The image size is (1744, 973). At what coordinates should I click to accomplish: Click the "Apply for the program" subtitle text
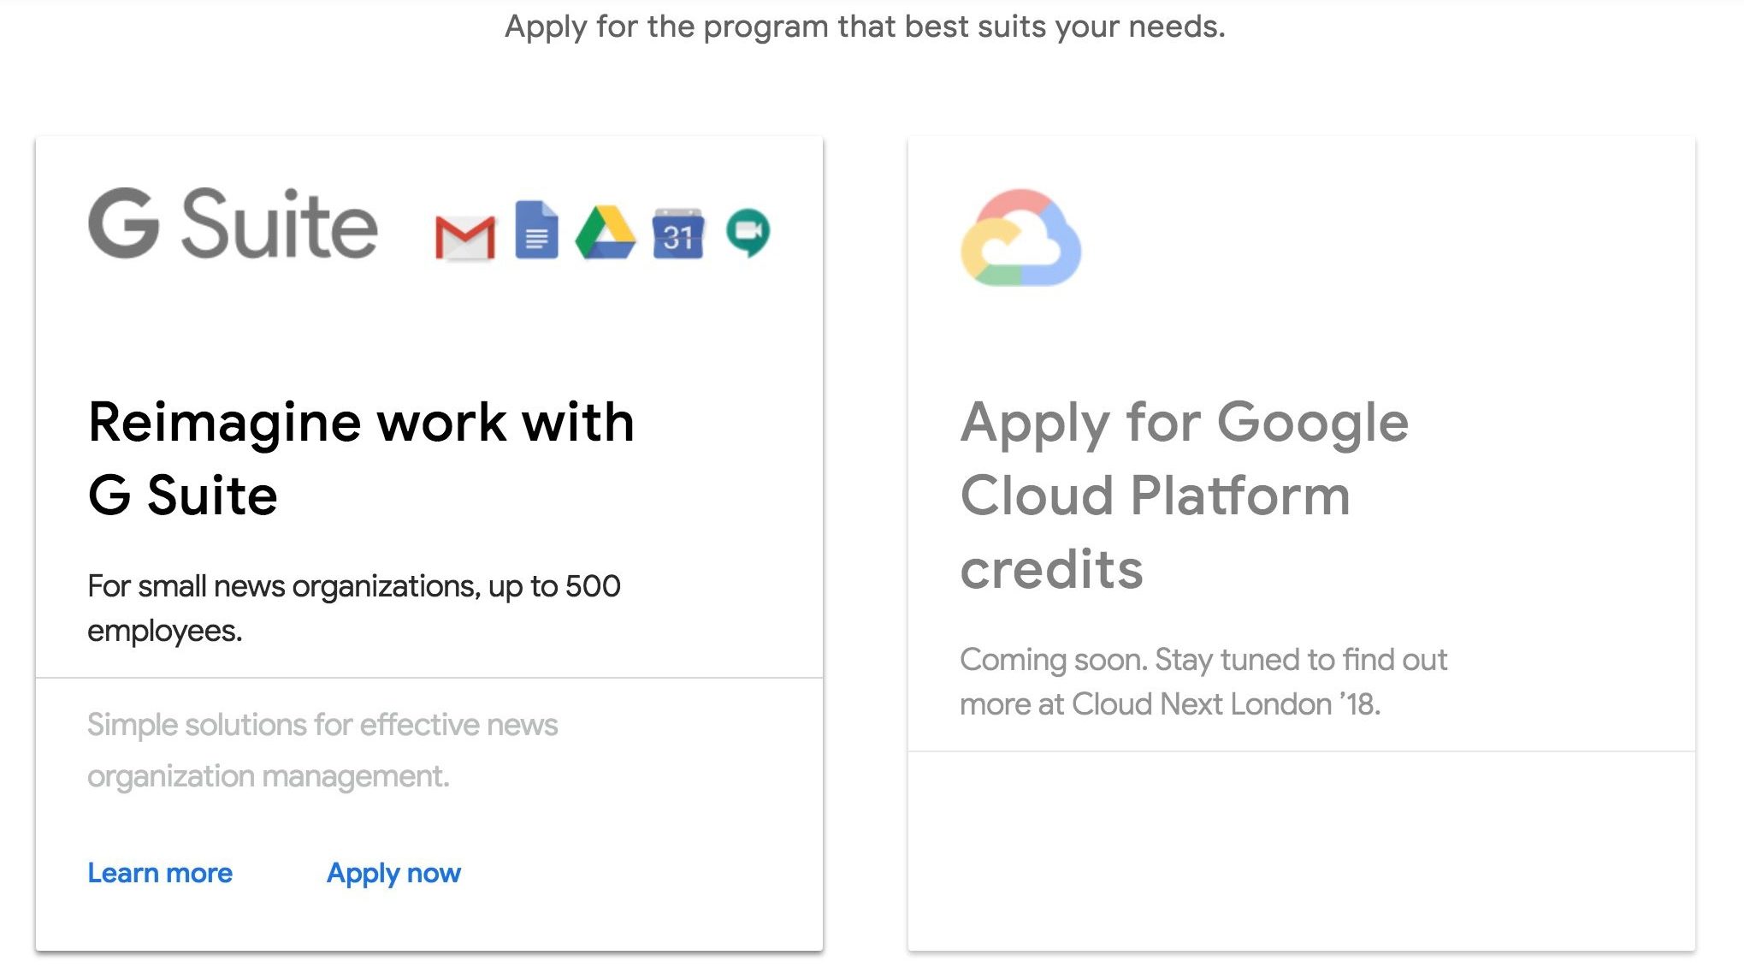pyautogui.click(x=865, y=27)
